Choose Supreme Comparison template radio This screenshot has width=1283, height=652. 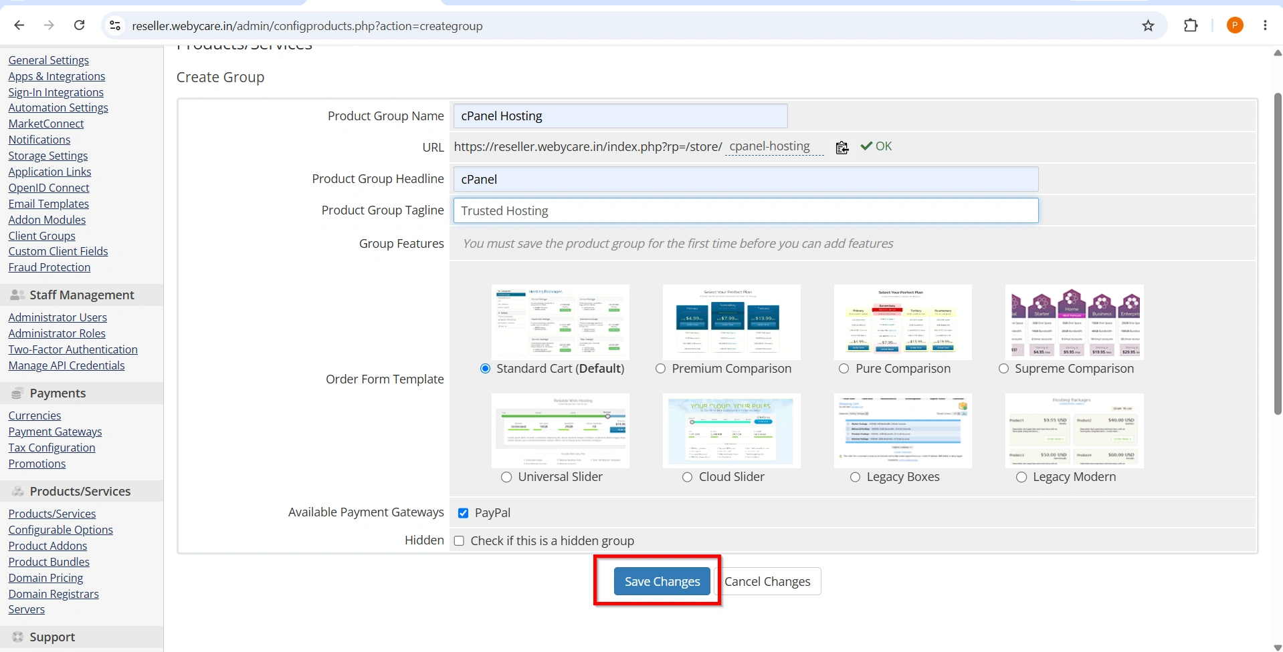1003,369
